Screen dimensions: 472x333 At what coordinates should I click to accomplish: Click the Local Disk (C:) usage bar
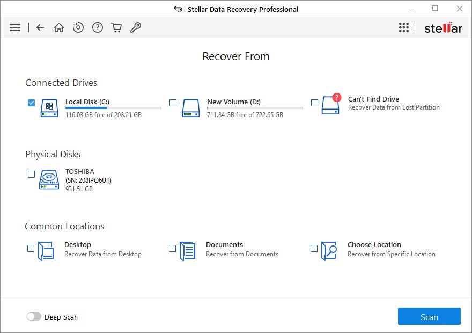114,108
